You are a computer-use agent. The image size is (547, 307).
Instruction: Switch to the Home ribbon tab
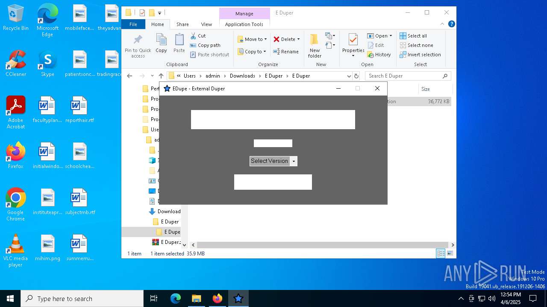tap(157, 24)
